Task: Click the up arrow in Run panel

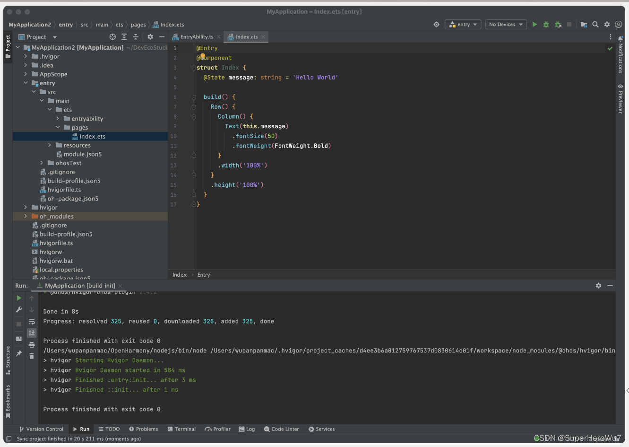Action: click(x=32, y=298)
